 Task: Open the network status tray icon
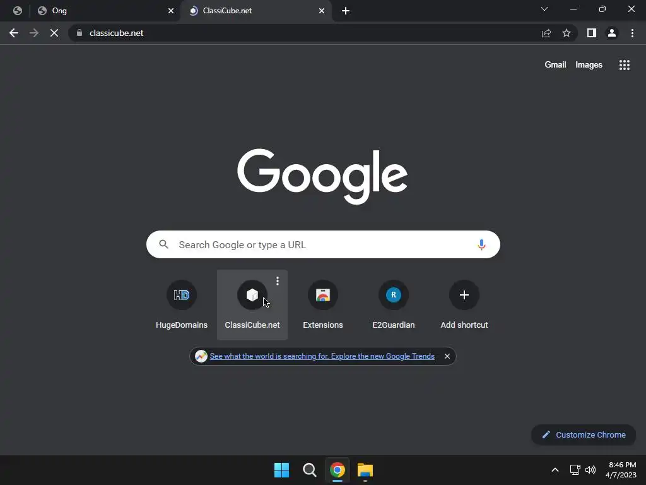(x=575, y=470)
